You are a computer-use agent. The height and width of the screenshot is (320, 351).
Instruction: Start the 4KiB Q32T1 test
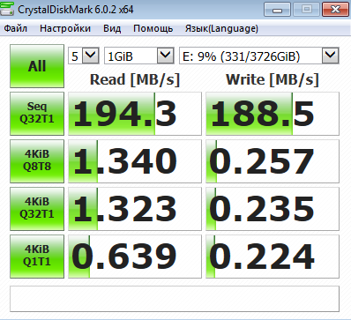37,209
